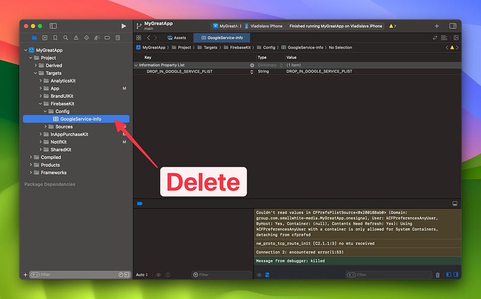The width and height of the screenshot is (481, 299).
Task: Open the Find navigator magnifier icon
Action: tap(66, 38)
